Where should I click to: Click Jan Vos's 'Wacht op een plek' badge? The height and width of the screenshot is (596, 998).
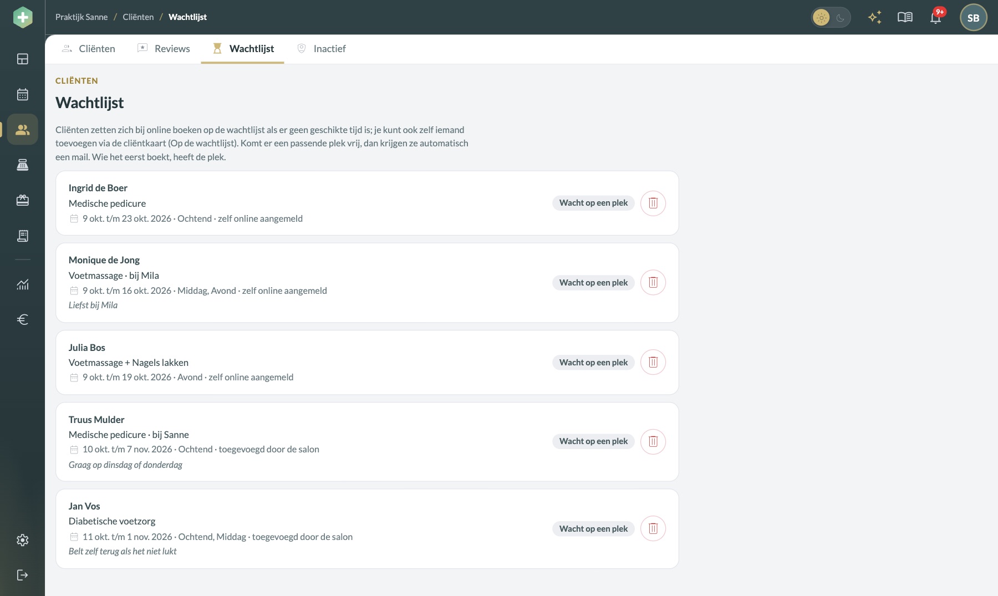coord(593,529)
